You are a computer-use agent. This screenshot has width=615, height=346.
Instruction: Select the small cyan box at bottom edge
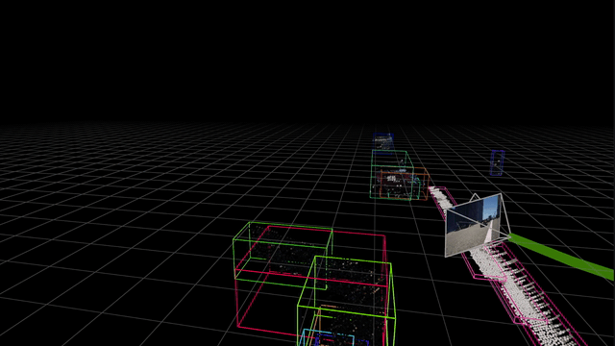[x=328, y=337]
